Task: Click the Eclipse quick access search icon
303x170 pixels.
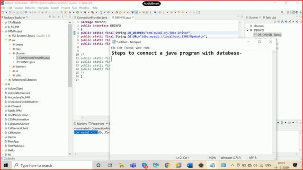Action: 282,12
